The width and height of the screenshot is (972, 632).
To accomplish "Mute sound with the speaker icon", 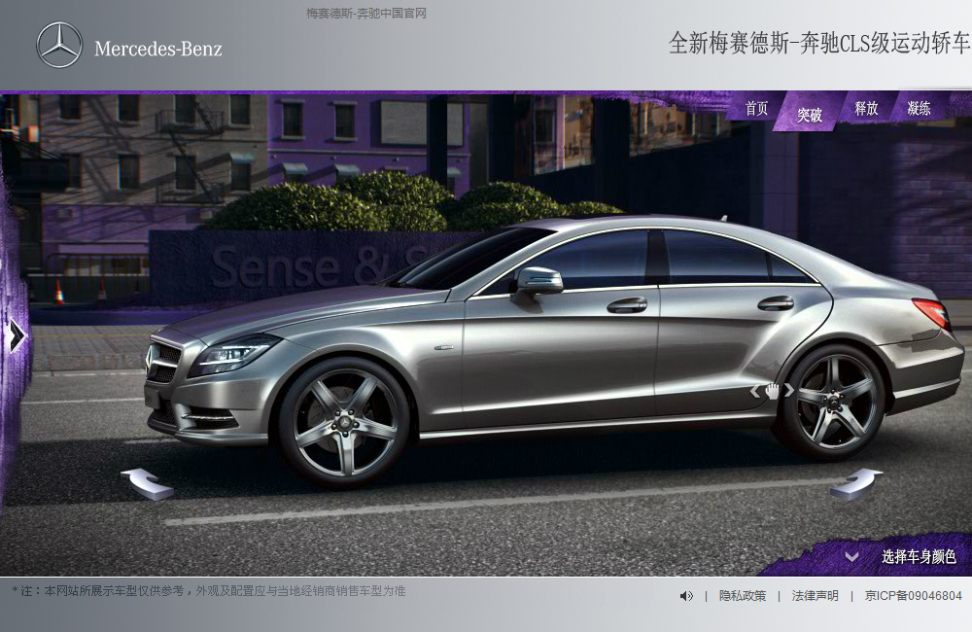I will 686,596.
